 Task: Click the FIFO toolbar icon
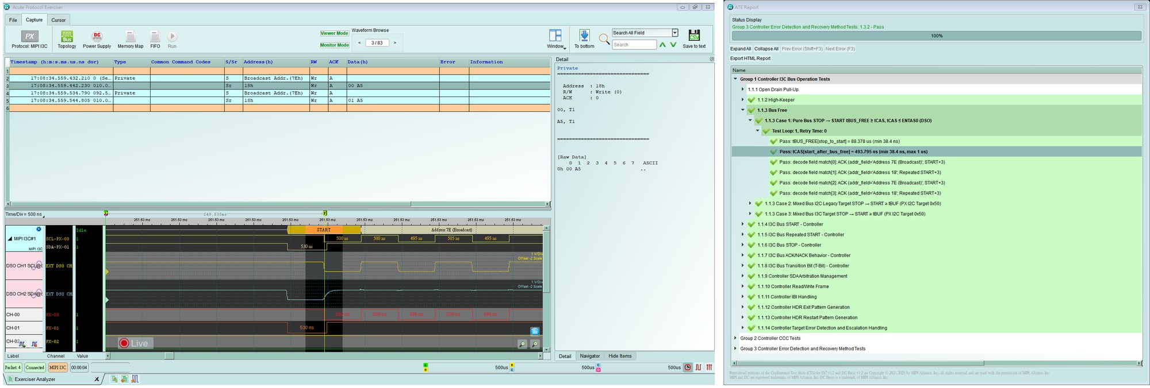[155, 36]
